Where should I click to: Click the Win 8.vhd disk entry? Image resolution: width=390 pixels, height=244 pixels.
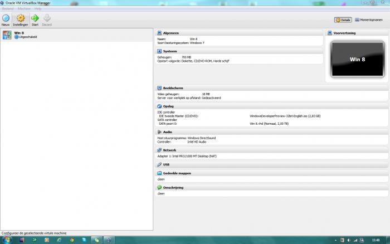click(269, 124)
